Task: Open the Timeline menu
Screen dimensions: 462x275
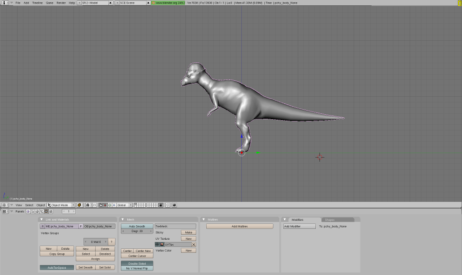Action: [37, 3]
